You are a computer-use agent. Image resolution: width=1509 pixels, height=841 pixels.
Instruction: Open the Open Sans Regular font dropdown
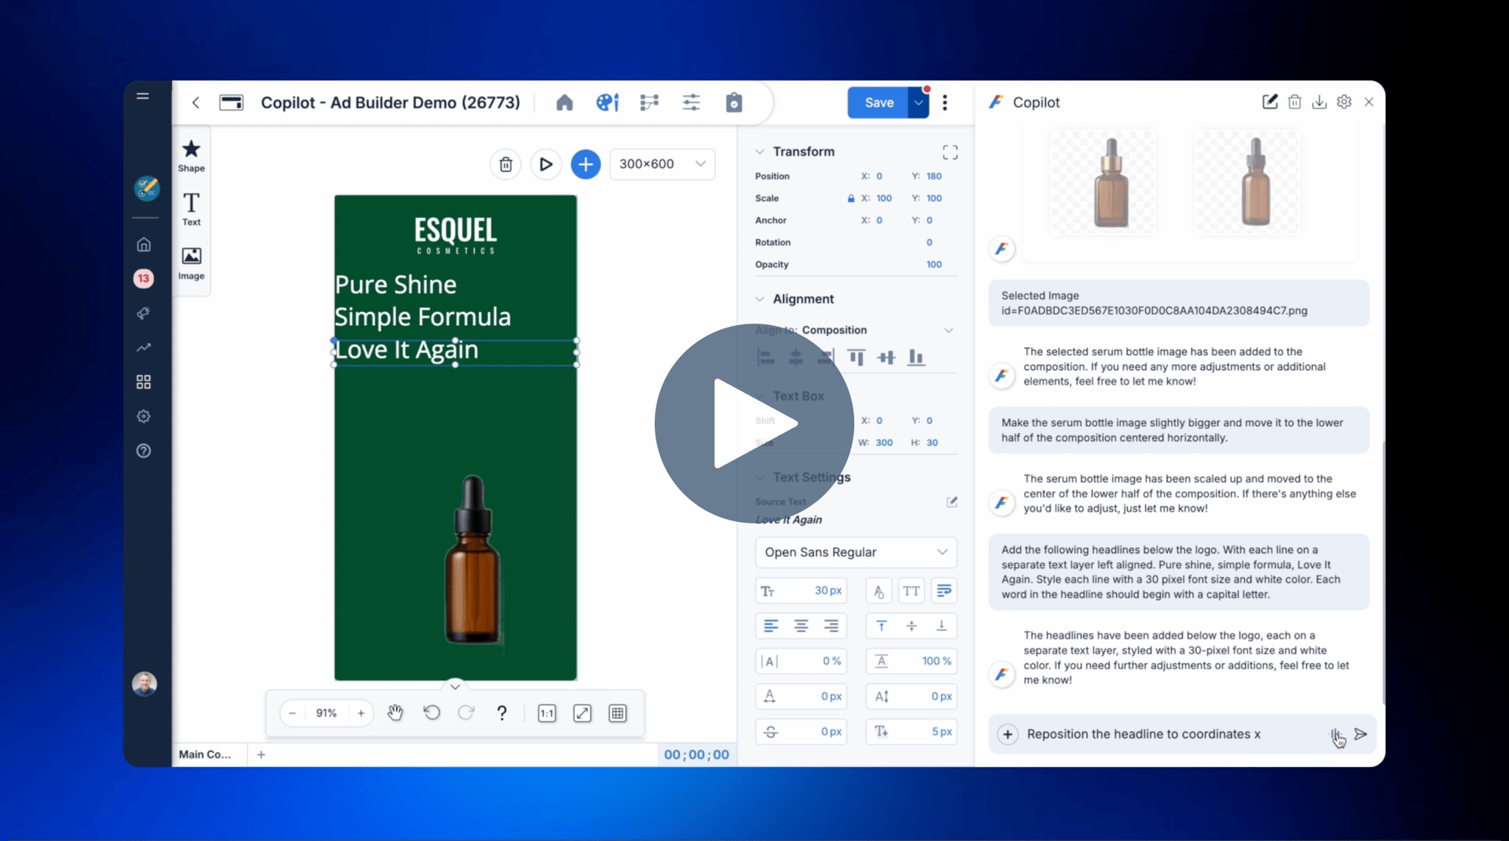(856, 552)
